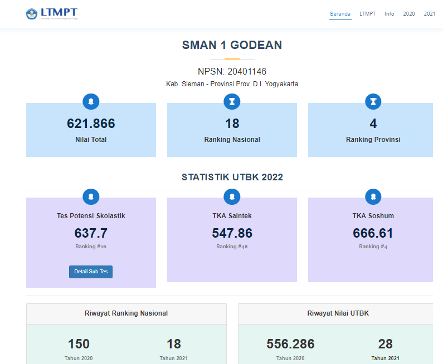Click the TKA Soshum title

373,216
